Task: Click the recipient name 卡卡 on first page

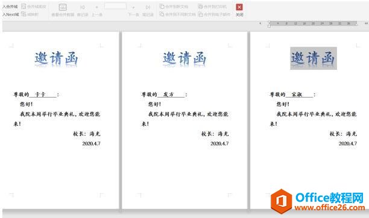Action: [40, 95]
